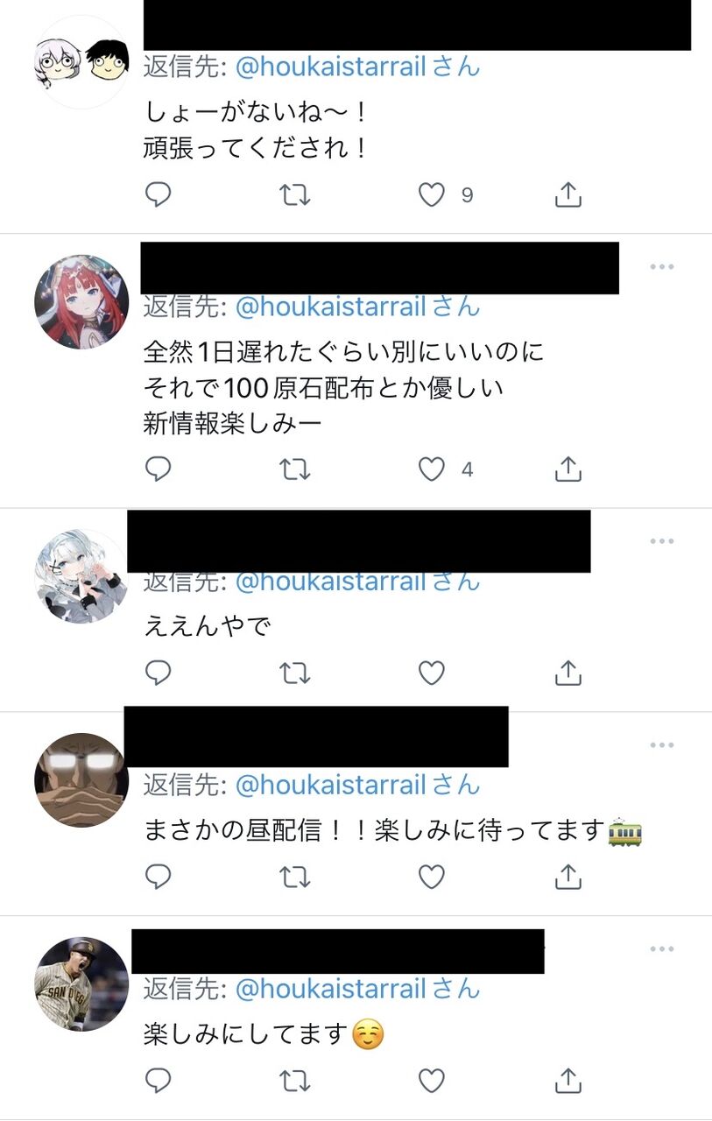The width and height of the screenshot is (712, 1121).
Task: View the red-haired anime avatar profile
Action: [81, 302]
